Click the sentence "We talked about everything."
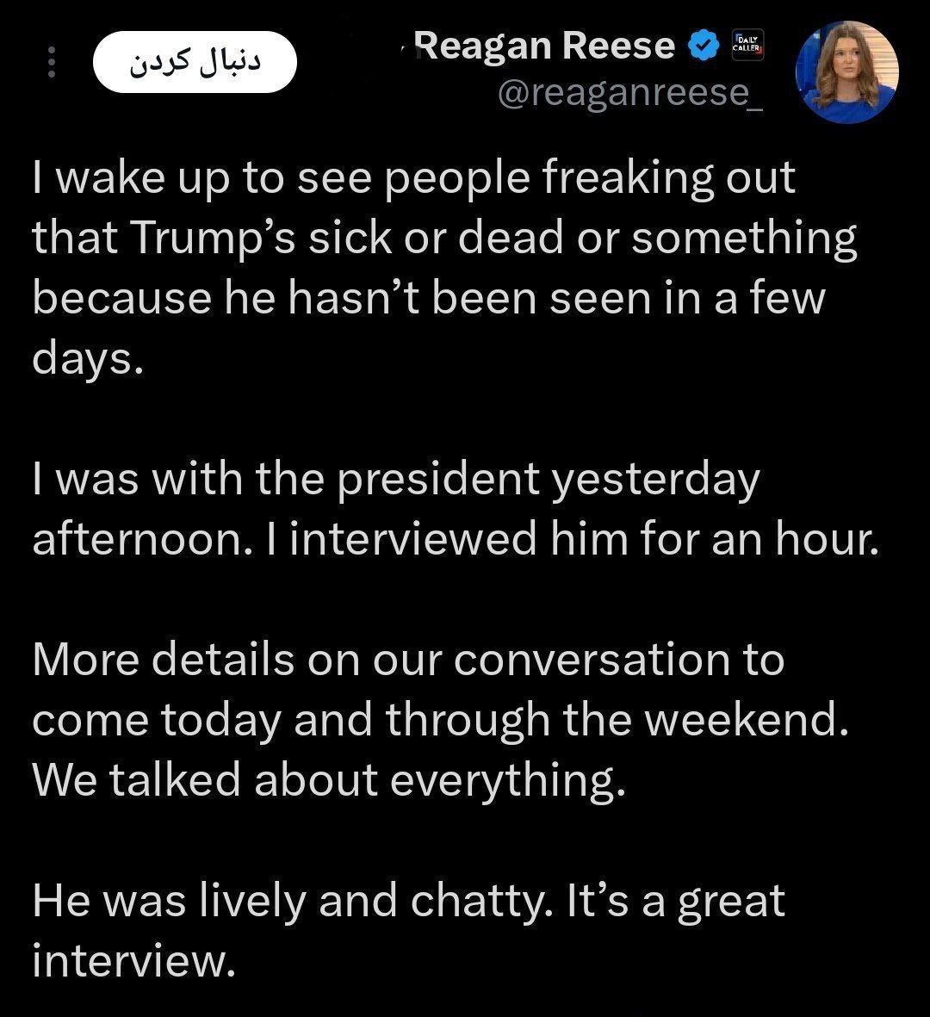Screen dimensions: 930x1017 pos(328,780)
